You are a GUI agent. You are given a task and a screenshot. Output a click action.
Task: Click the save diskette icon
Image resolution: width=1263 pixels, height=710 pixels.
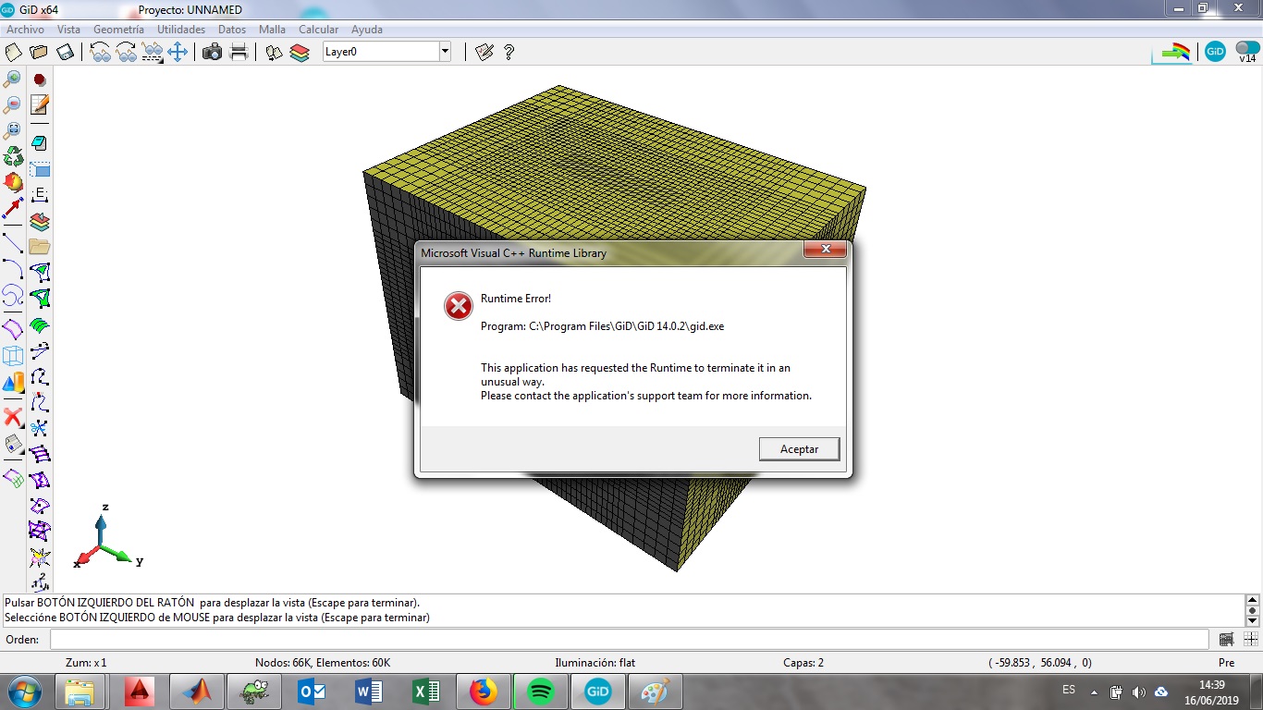point(65,52)
